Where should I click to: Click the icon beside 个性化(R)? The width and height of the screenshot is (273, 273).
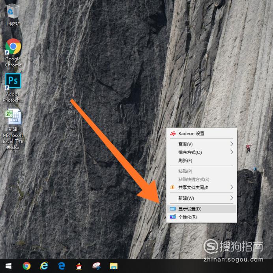click(x=173, y=217)
